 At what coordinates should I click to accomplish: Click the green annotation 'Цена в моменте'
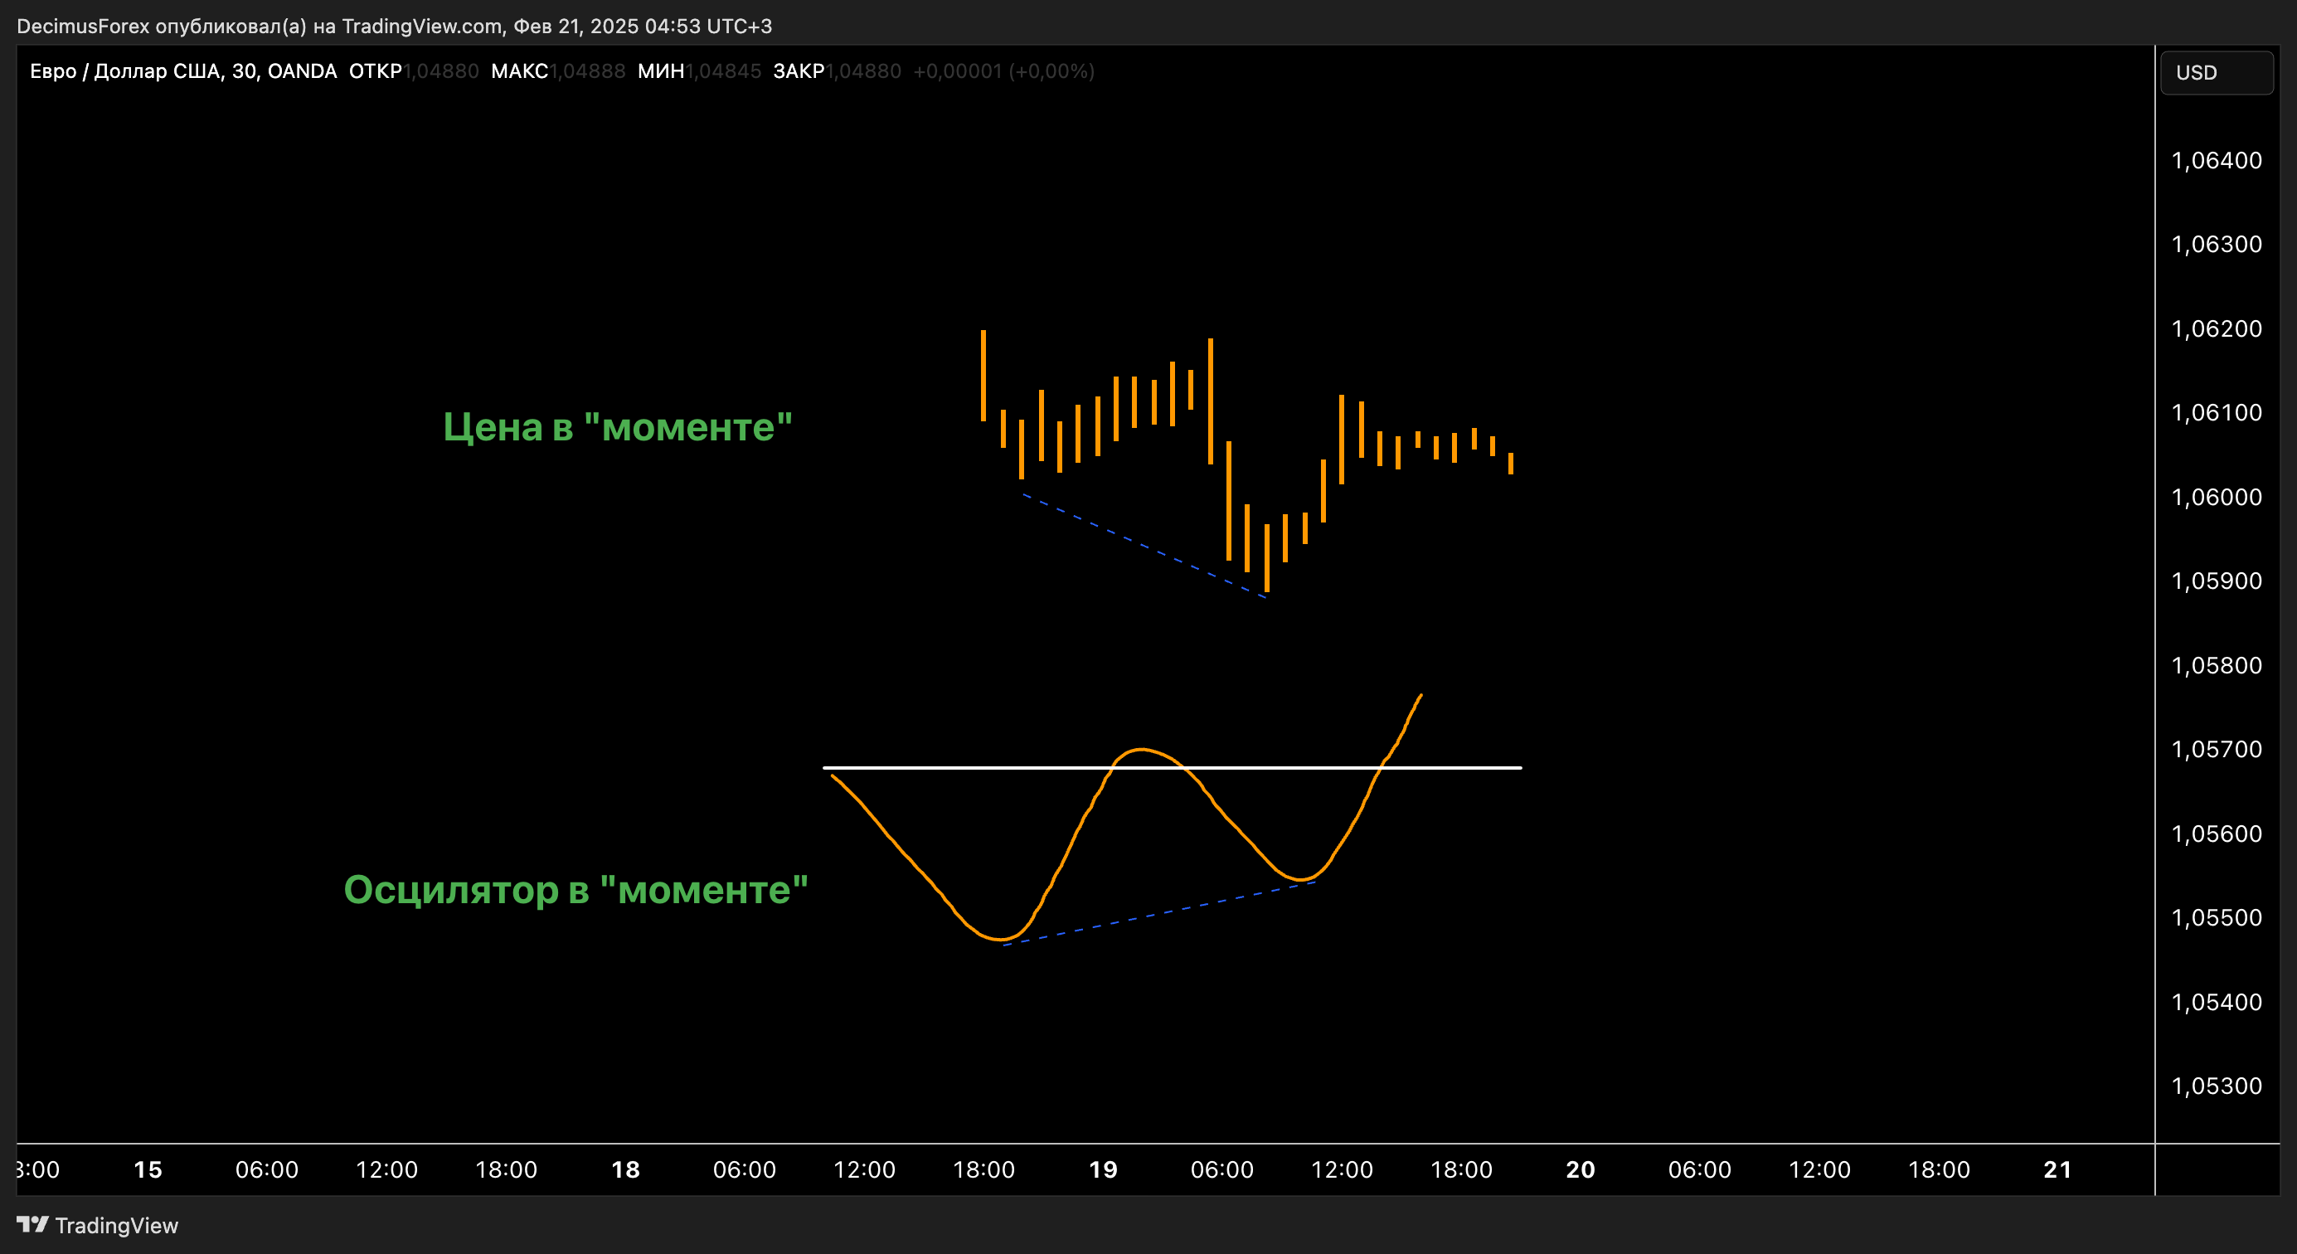(x=617, y=425)
